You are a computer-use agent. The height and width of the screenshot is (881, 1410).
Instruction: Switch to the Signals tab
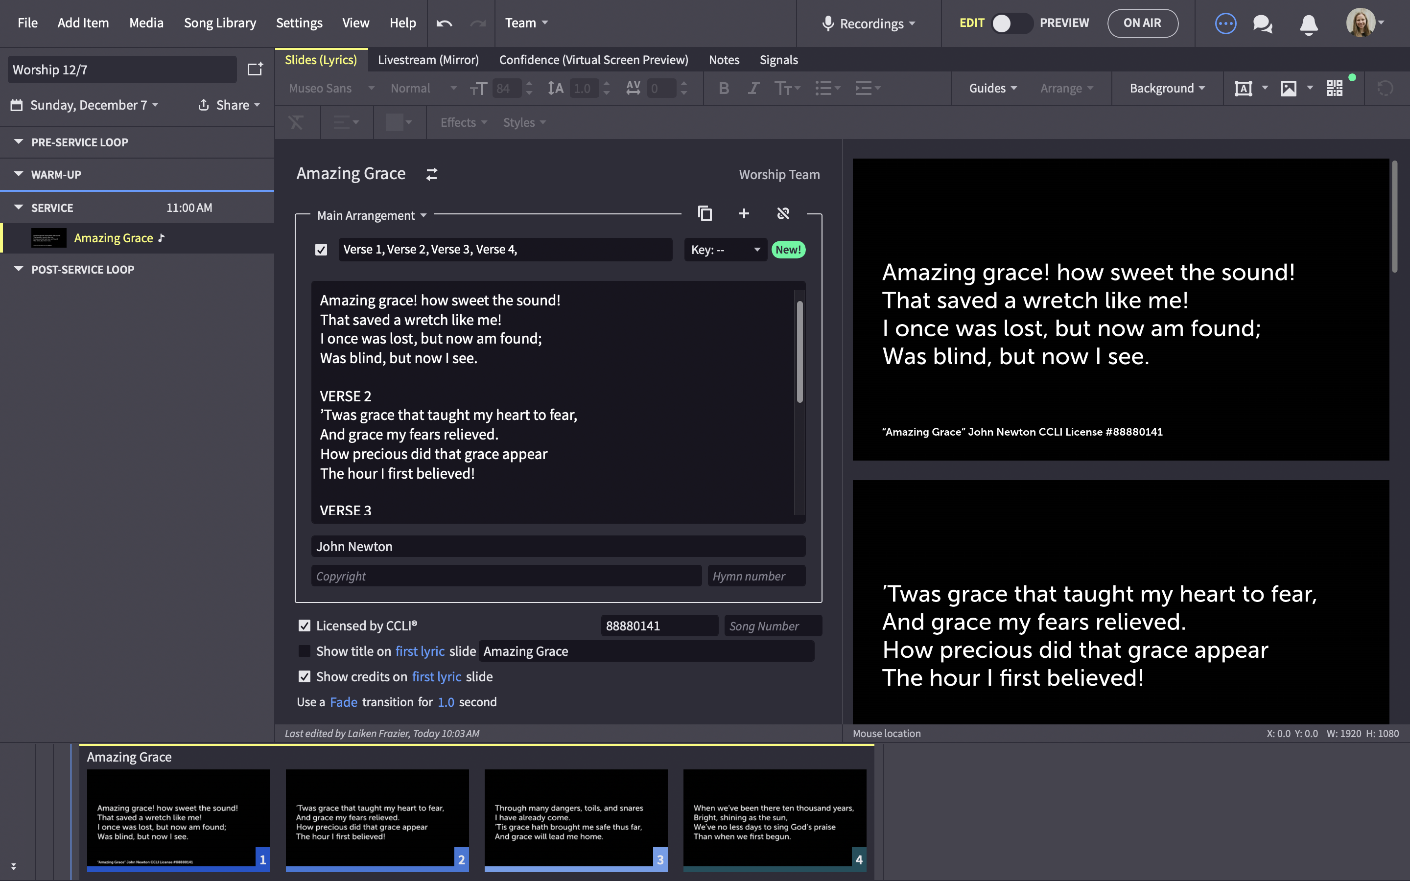point(778,60)
